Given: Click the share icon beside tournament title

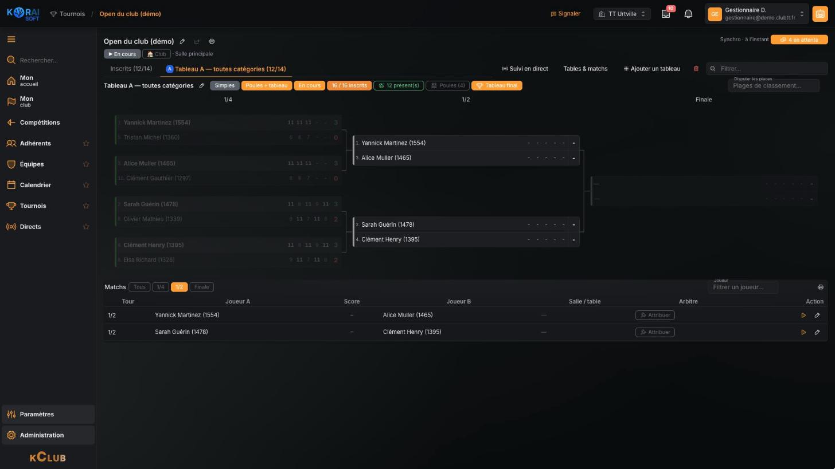Looking at the screenshot, I should pyautogui.click(x=197, y=41).
